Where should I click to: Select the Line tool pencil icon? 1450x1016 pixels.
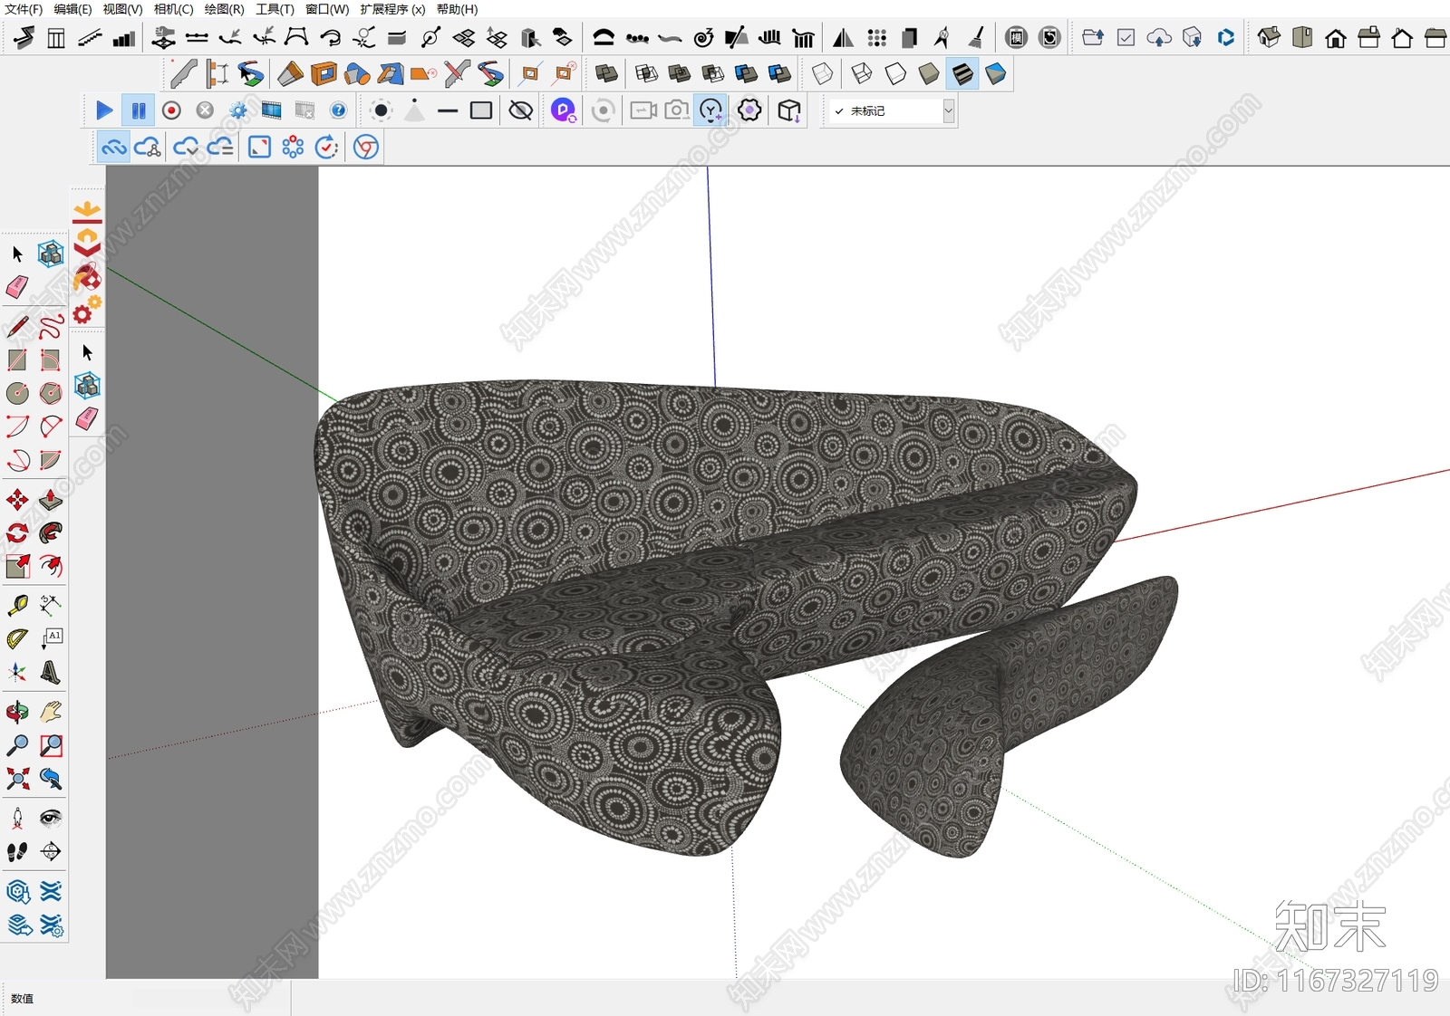point(17,326)
